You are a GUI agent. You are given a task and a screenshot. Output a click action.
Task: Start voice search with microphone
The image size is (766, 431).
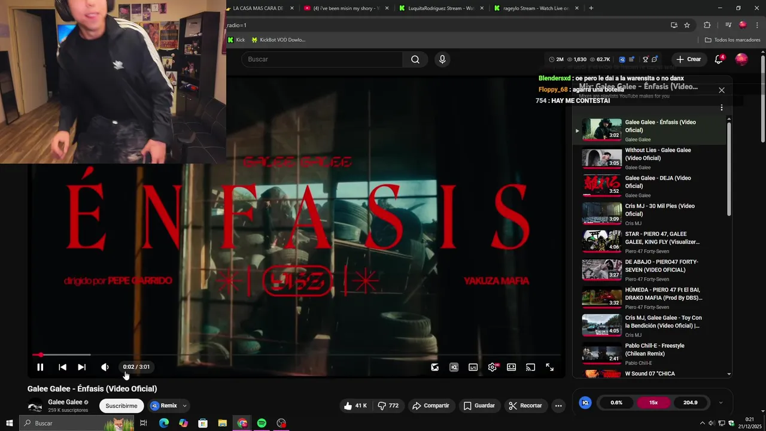pyautogui.click(x=442, y=59)
